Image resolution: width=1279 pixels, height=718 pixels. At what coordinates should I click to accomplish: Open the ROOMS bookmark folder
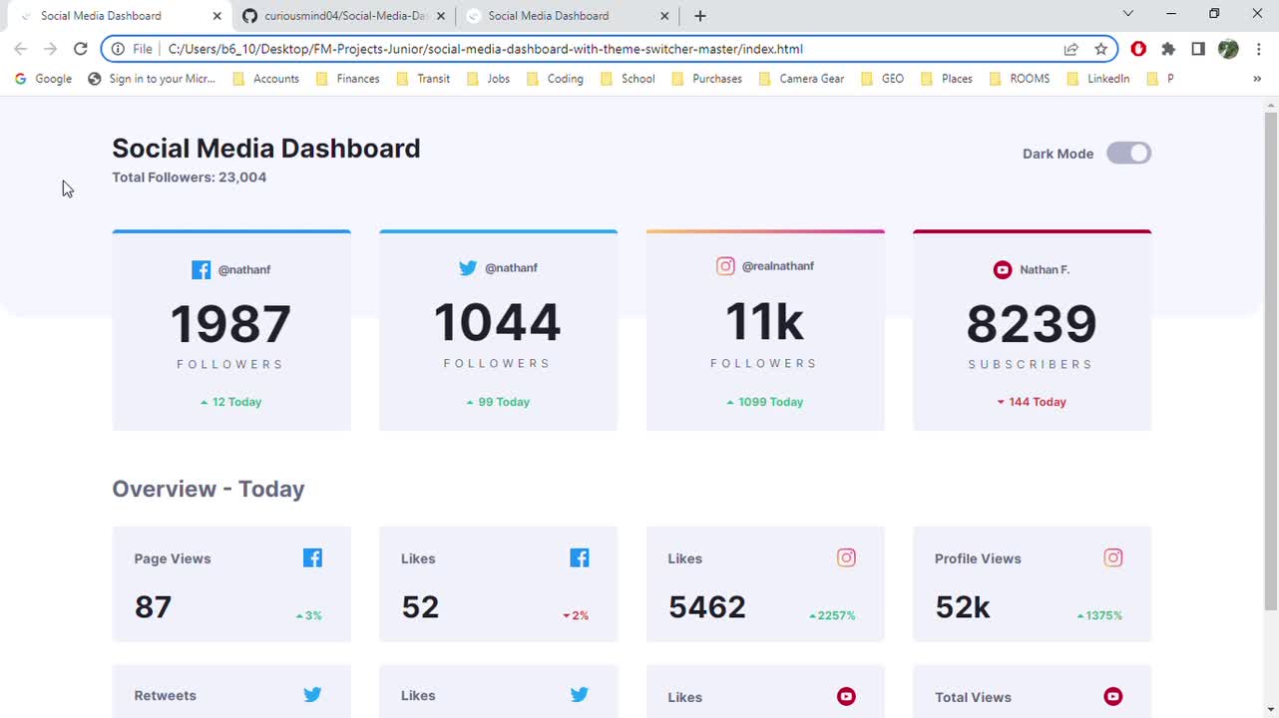(x=1019, y=79)
